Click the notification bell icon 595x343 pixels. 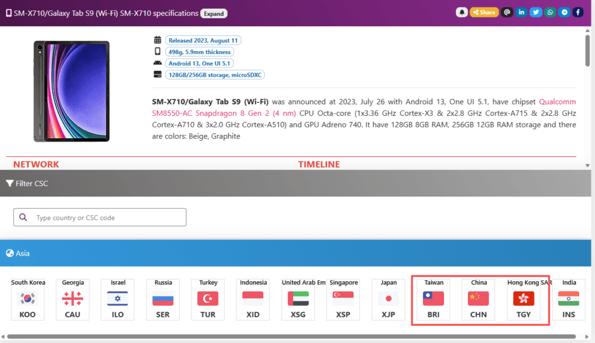point(461,13)
